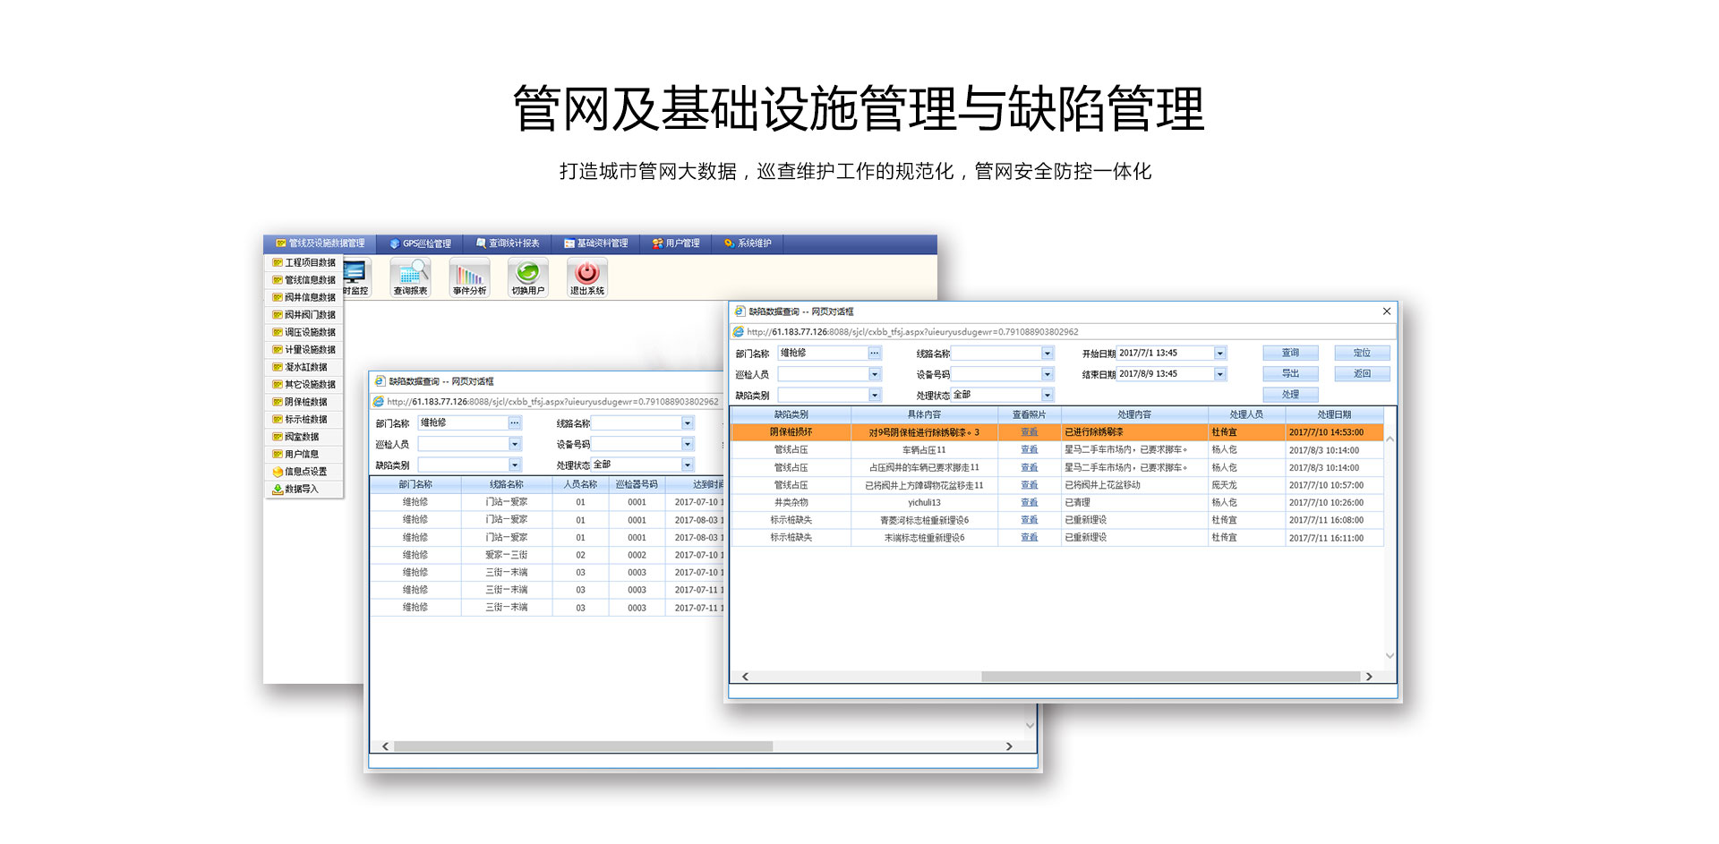Click the 查询 button
This screenshot has height=844, width=1719.
click(1289, 354)
